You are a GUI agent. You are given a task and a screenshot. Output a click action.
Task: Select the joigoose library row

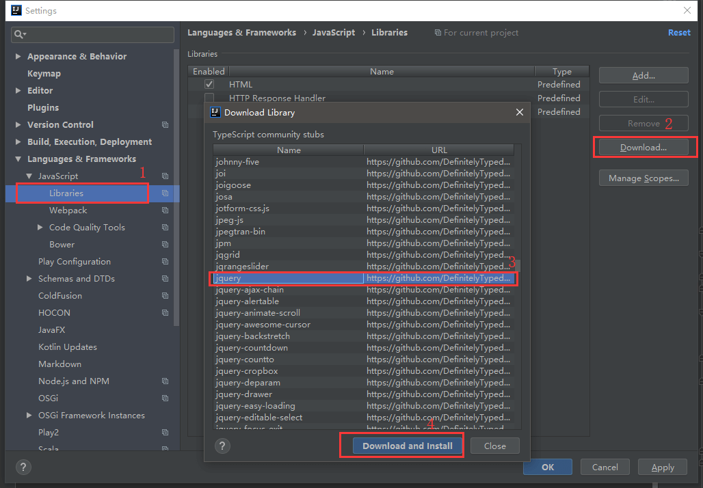click(364, 185)
